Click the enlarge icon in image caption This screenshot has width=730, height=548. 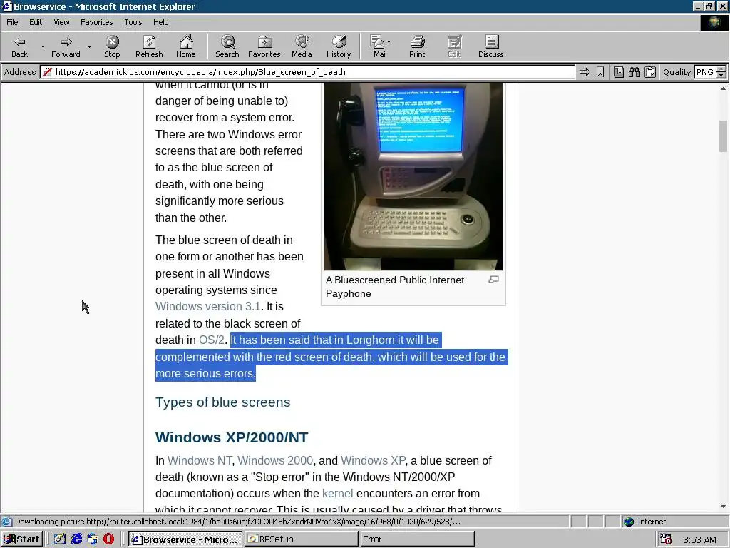click(493, 280)
